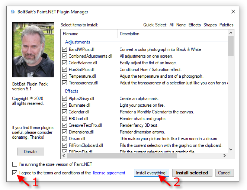Click the author portrait photo

tap(33, 50)
